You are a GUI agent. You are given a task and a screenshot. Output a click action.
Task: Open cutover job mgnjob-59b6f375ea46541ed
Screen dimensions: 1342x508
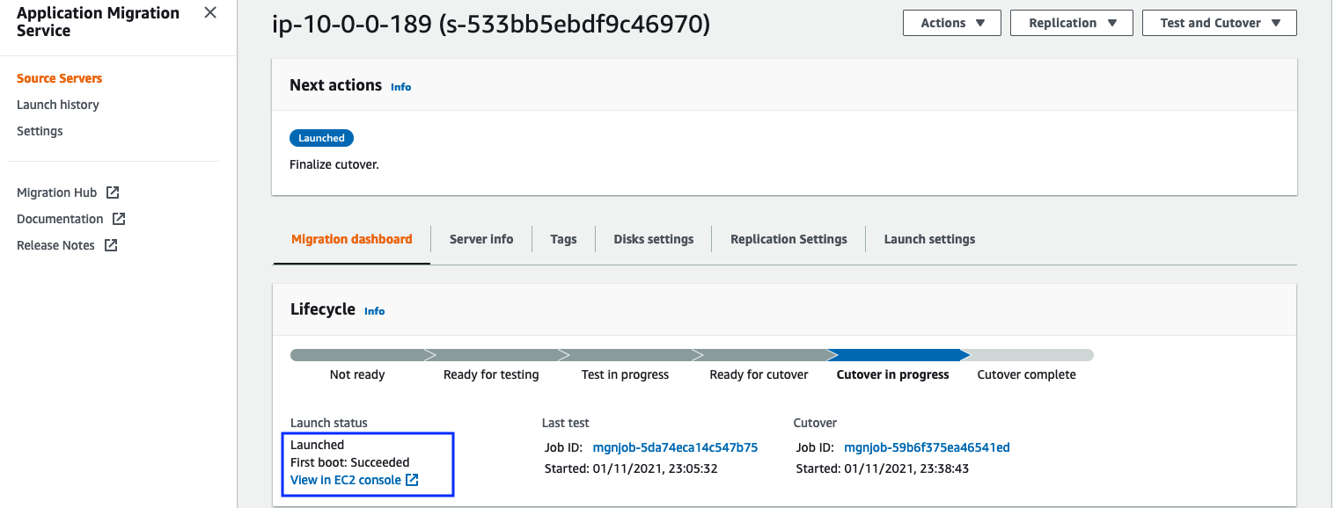pyautogui.click(x=927, y=447)
